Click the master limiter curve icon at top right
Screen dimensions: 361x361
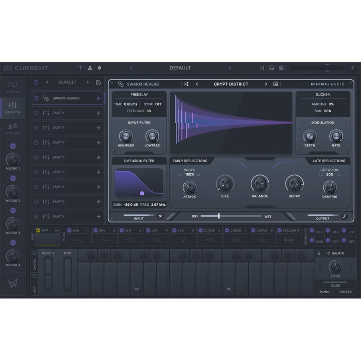(353, 68)
